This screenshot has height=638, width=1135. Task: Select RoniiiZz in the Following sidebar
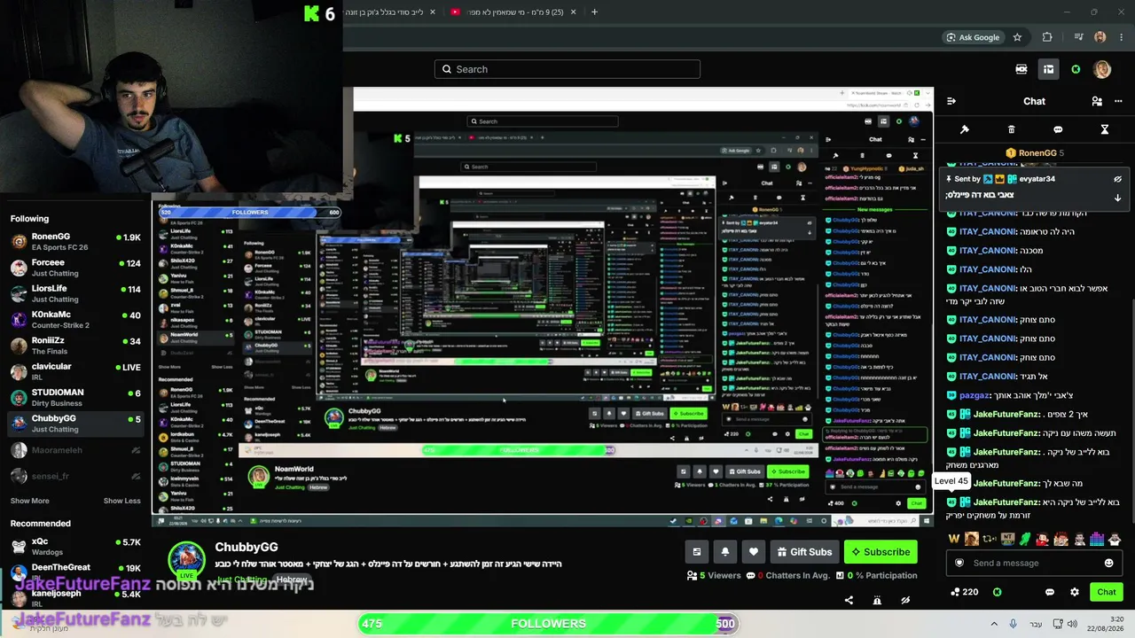tap(75, 346)
